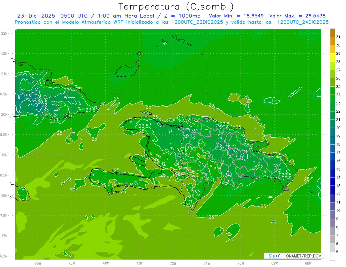346x267 pixels.
Task: Click the '69W' longitude axis label
Action: click(x=274, y=263)
